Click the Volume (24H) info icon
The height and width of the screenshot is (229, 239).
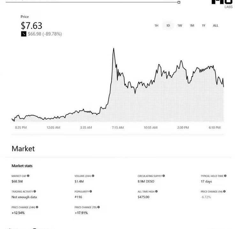coord(93,176)
